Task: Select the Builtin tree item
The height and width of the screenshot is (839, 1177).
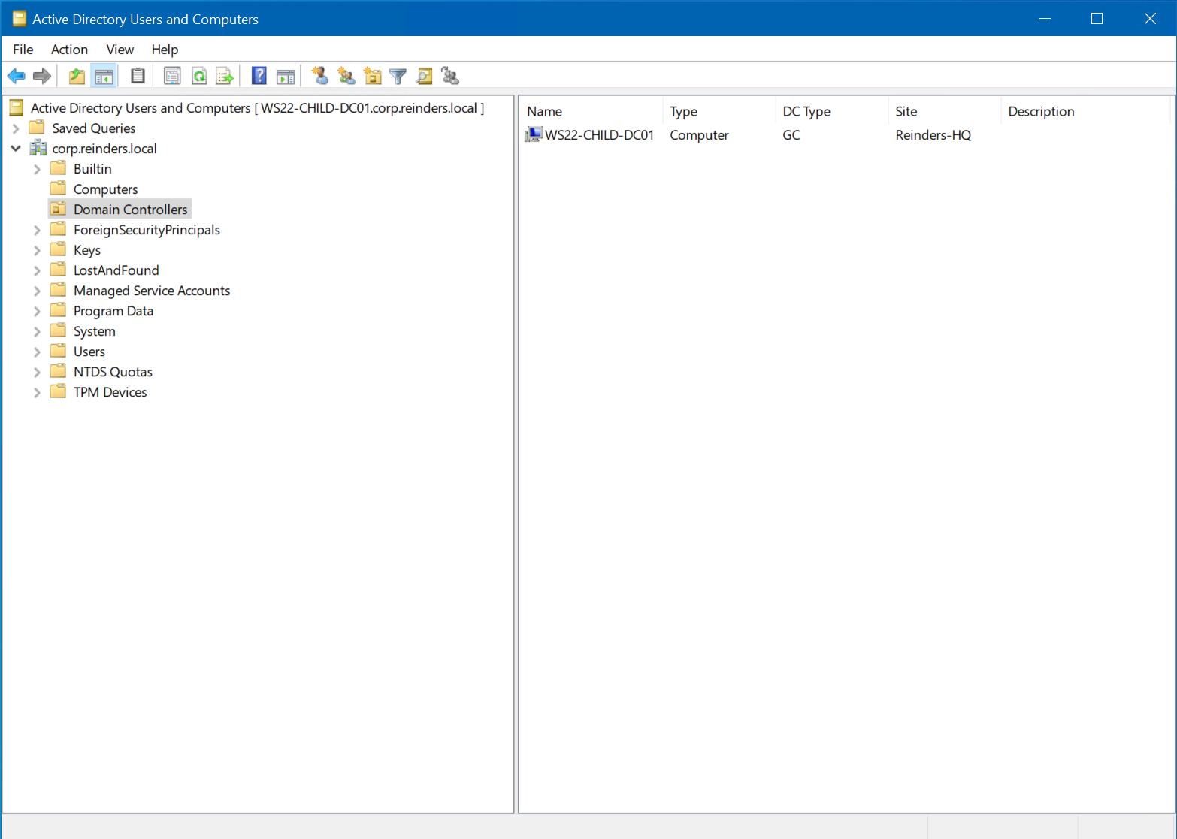Action: coord(92,169)
